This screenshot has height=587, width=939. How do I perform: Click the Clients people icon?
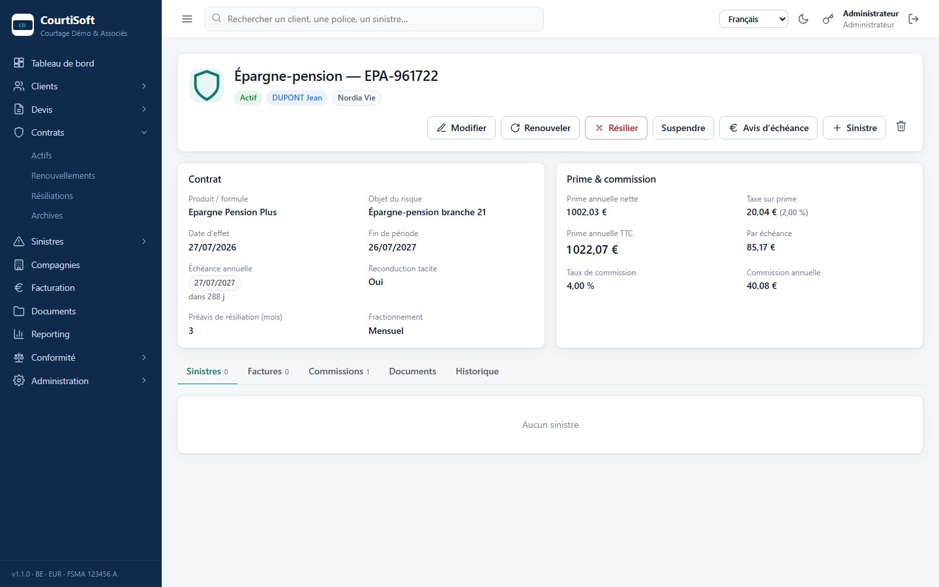[x=19, y=86]
